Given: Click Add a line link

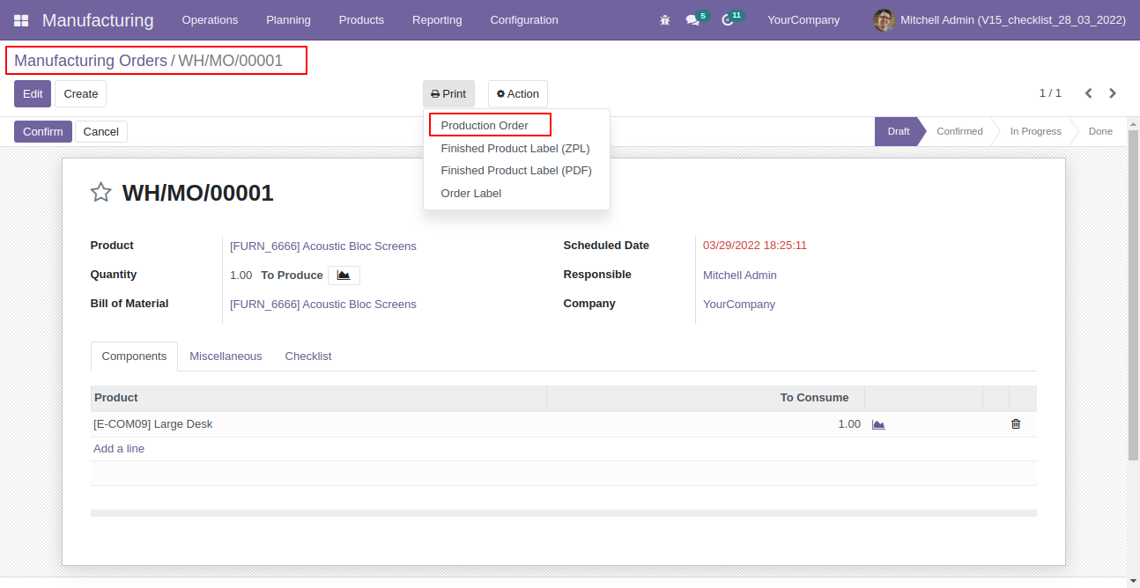Looking at the screenshot, I should tap(119, 449).
